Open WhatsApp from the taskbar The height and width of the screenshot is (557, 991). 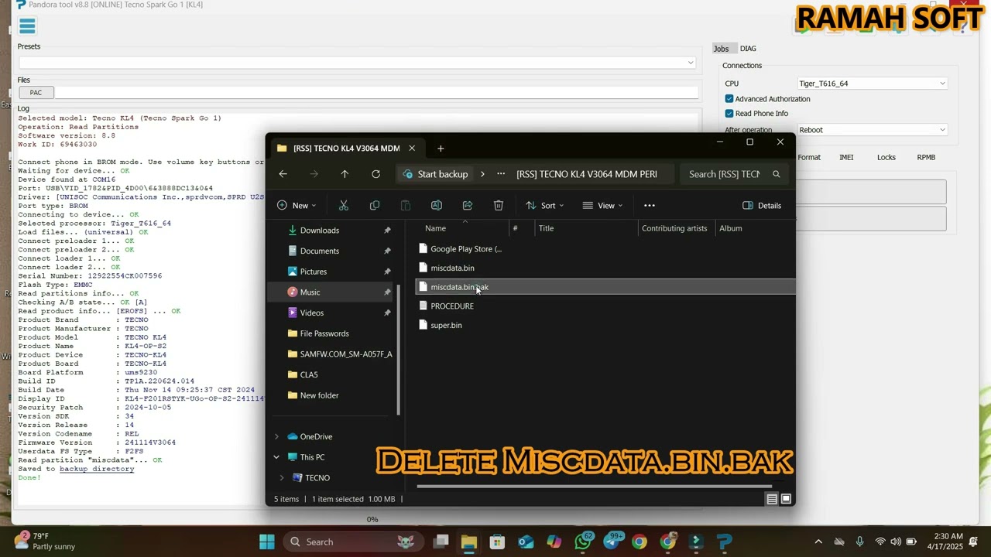coord(583,542)
